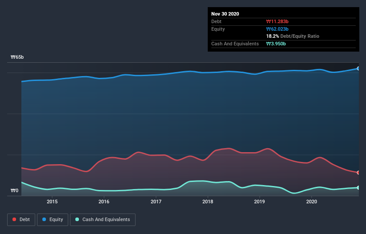
Task: Click the 2019 x-axis label
Action: [259, 202]
